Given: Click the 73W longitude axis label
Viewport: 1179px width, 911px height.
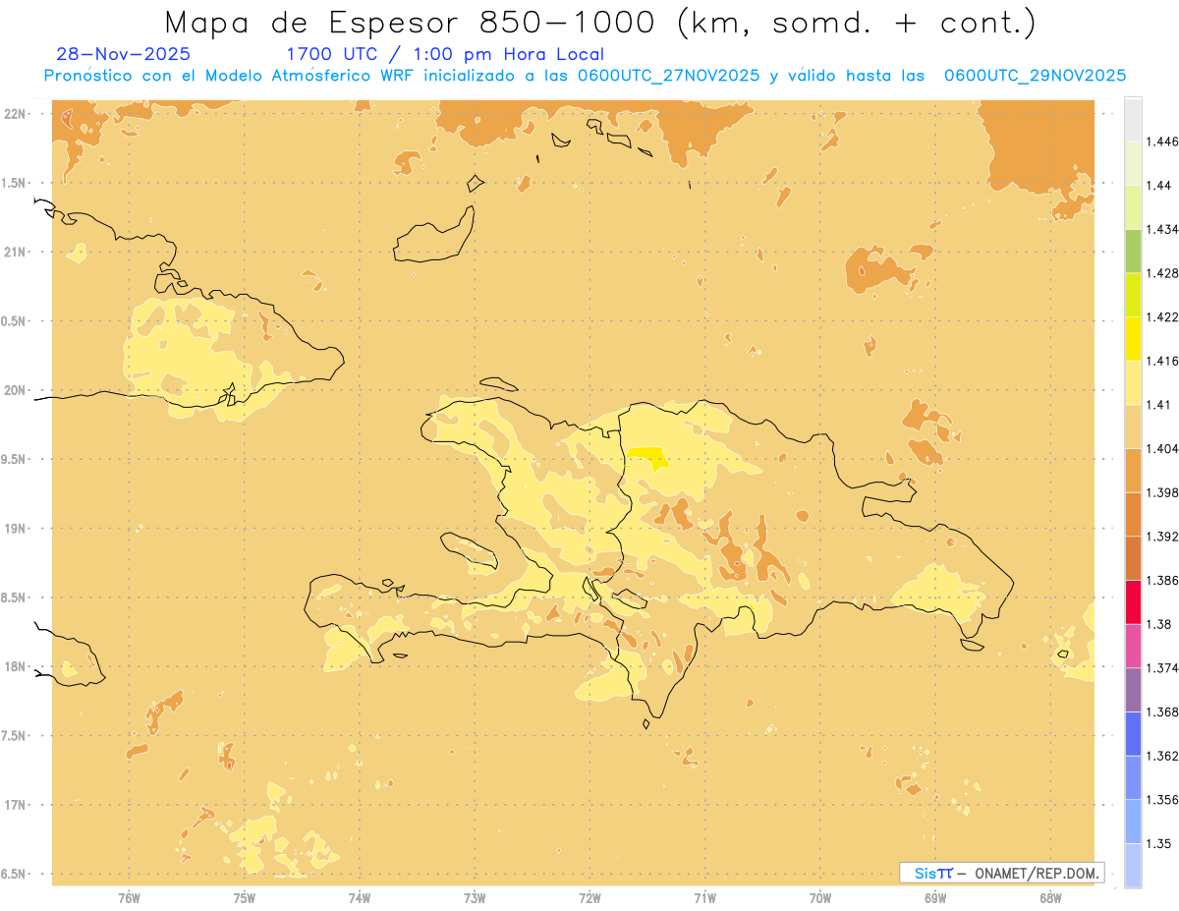Looking at the screenshot, I should 475,897.
